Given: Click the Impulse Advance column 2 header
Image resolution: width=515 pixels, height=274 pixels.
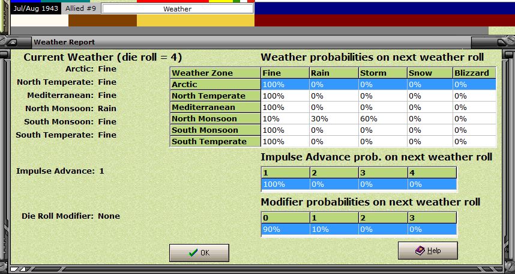Looking at the screenshot, I should coord(334,172).
